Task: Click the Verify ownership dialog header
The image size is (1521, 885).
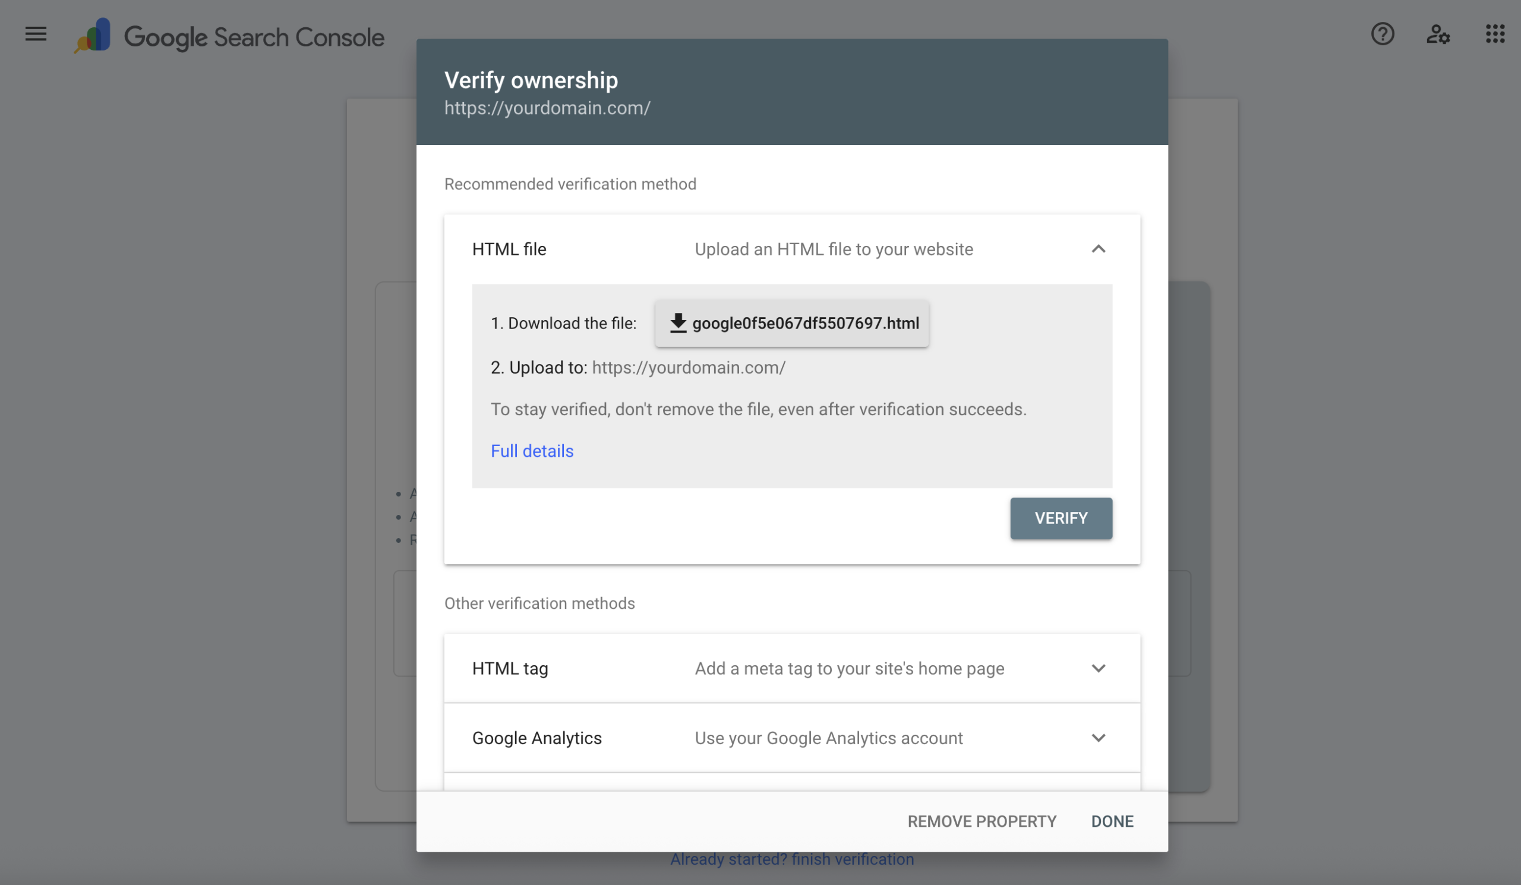Action: click(531, 80)
